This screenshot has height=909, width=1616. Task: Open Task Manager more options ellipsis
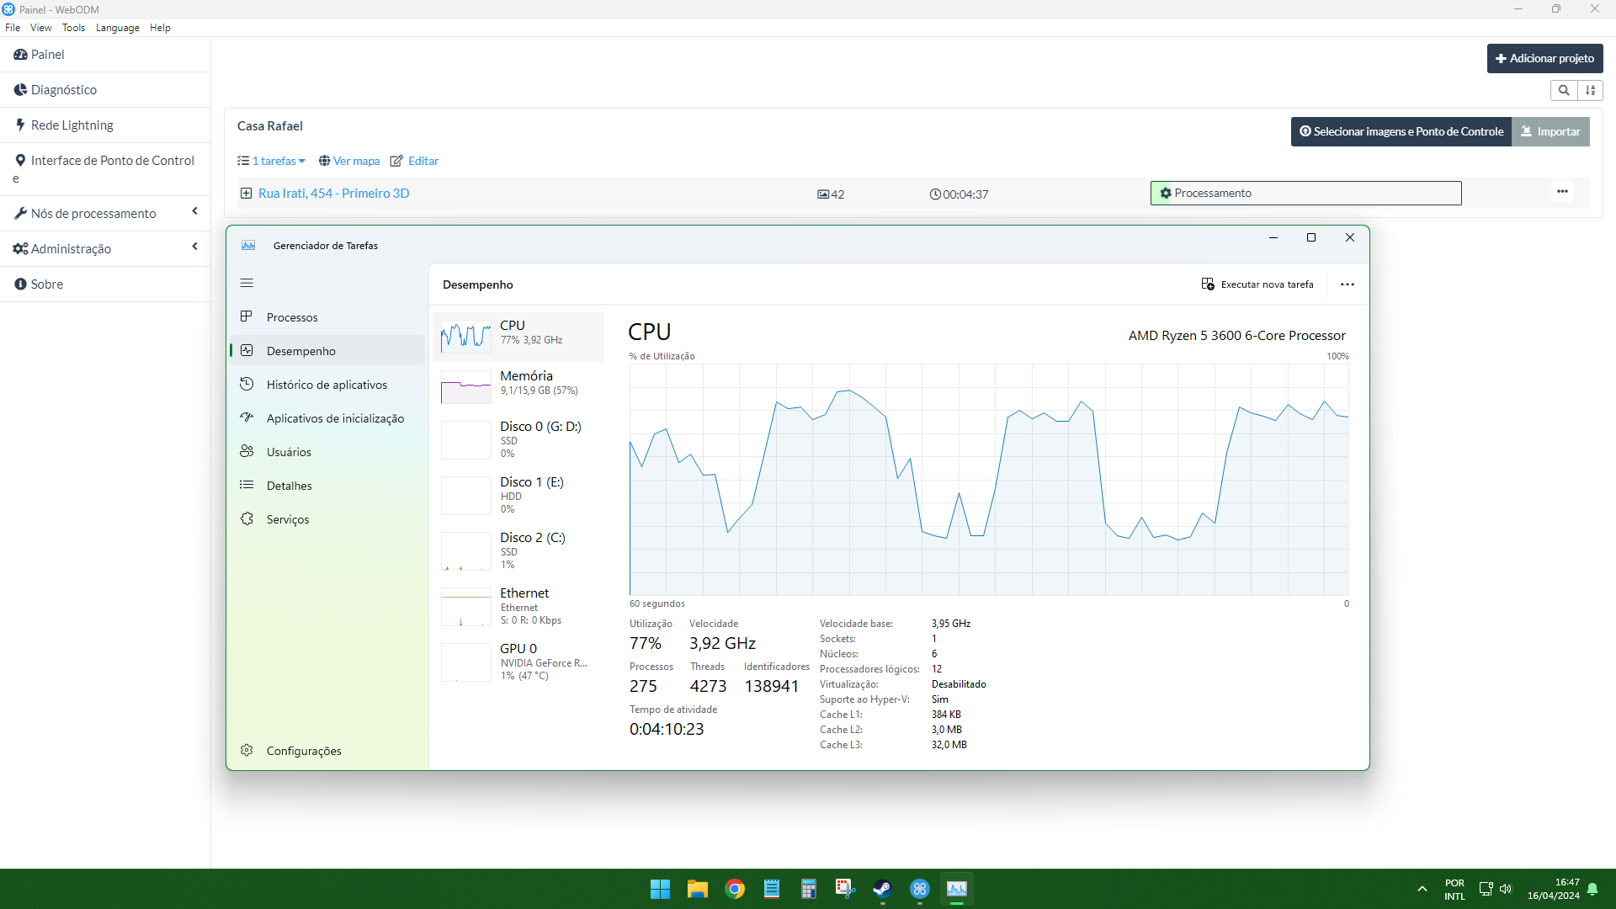coord(1347,284)
